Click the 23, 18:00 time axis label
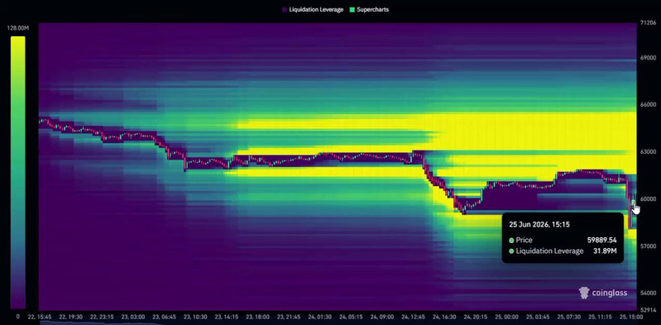Viewport: 661px width, 325px height. pos(257,317)
